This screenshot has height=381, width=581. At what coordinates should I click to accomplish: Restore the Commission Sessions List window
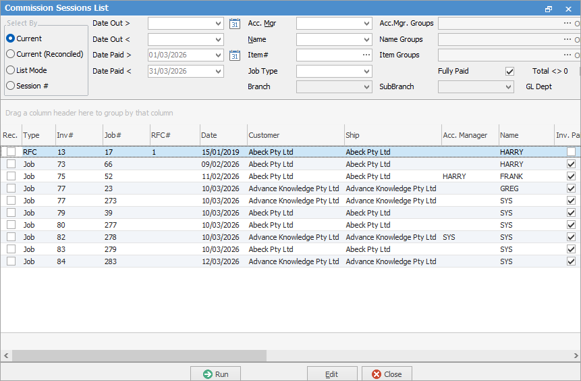pyautogui.click(x=549, y=9)
